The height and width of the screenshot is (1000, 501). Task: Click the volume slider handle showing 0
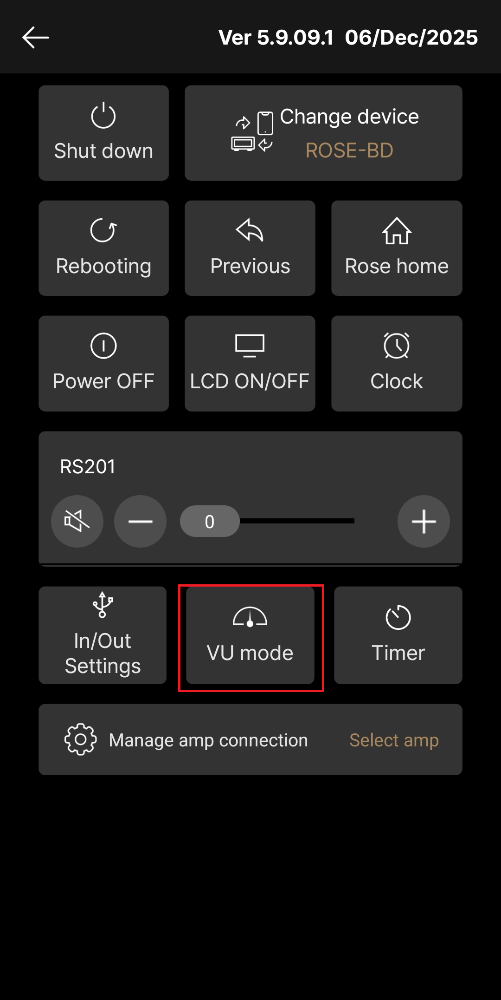click(x=210, y=521)
